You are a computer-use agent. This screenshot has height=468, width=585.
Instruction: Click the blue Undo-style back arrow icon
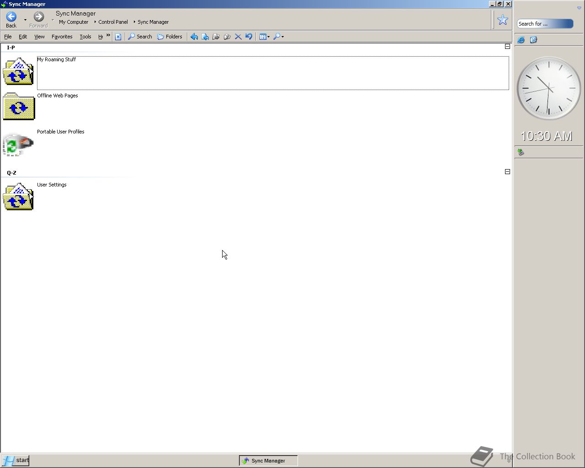(x=194, y=37)
